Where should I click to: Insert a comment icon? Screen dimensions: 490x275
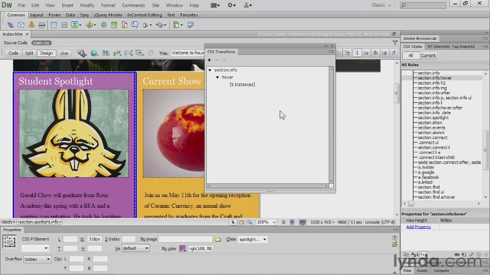click(135, 24)
